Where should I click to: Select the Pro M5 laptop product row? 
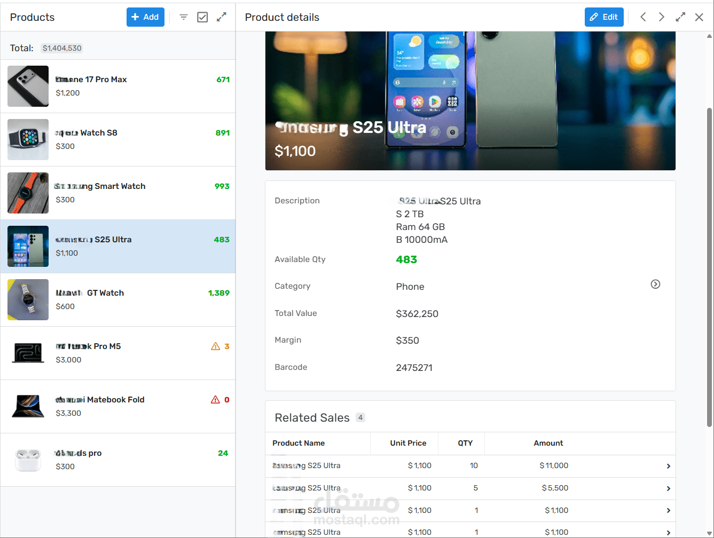tap(117, 353)
